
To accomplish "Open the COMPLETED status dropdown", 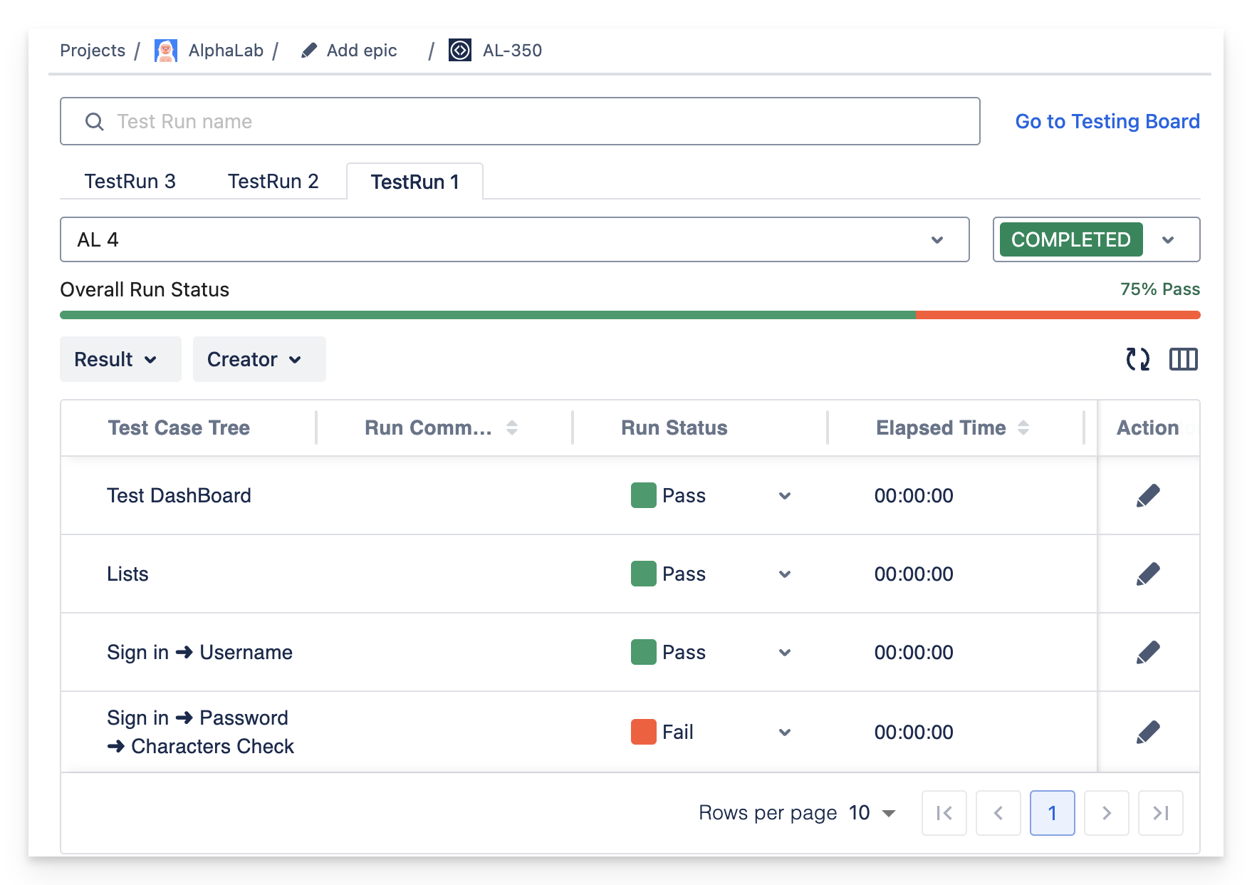I will [1167, 239].
